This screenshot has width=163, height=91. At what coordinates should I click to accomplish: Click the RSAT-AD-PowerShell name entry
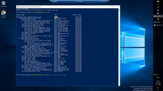tap(60, 41)
